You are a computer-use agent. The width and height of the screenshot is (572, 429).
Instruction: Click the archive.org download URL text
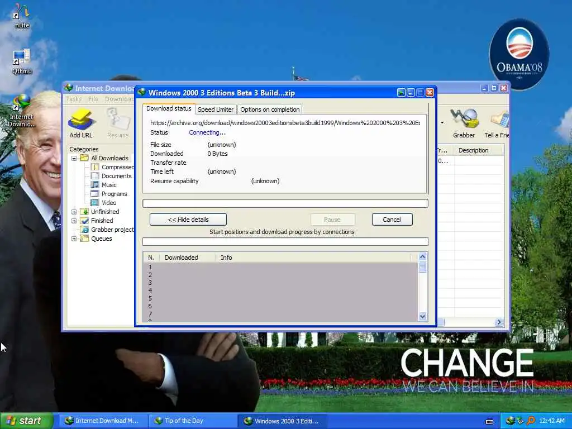pyautogui.click(x=285, y=123)
